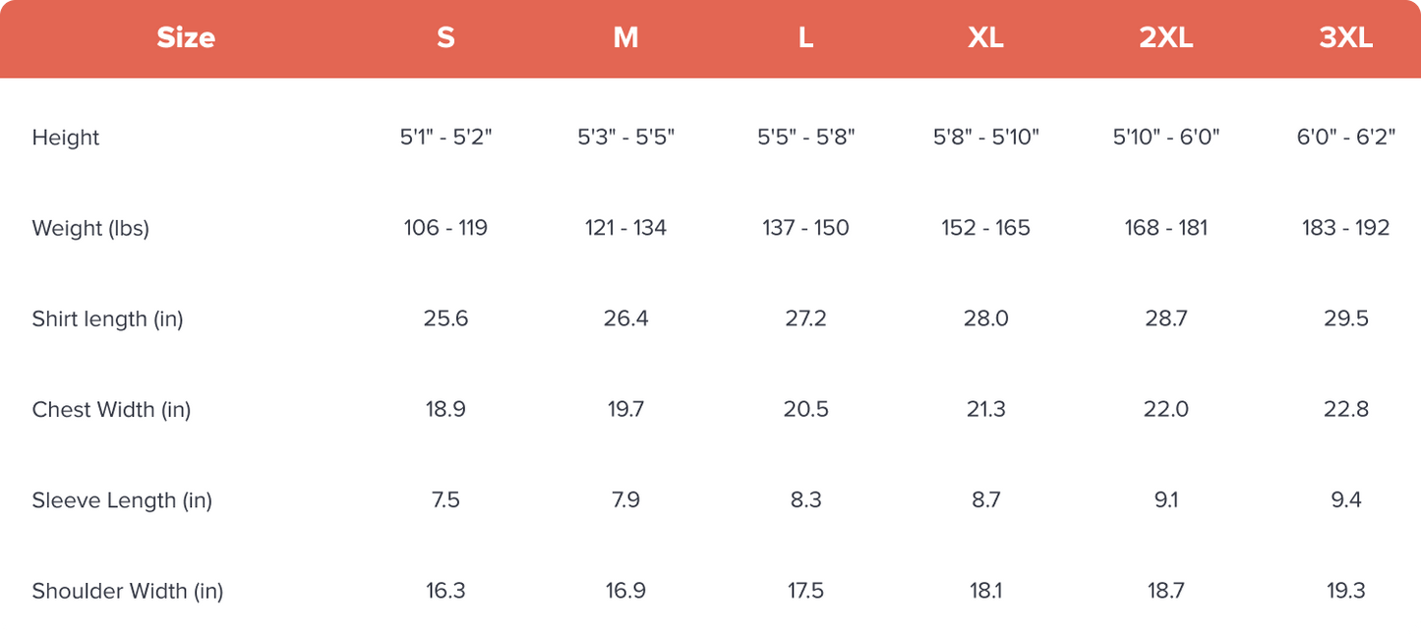Click the 121 - 134 weight cell
Screen dimensions: 1421x634
(625, 228)
